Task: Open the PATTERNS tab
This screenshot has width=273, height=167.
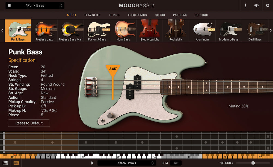Action: pyautogui.click(x=180, y=15)
